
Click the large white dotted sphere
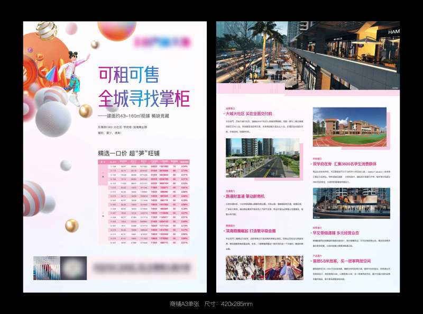point(53,118)
